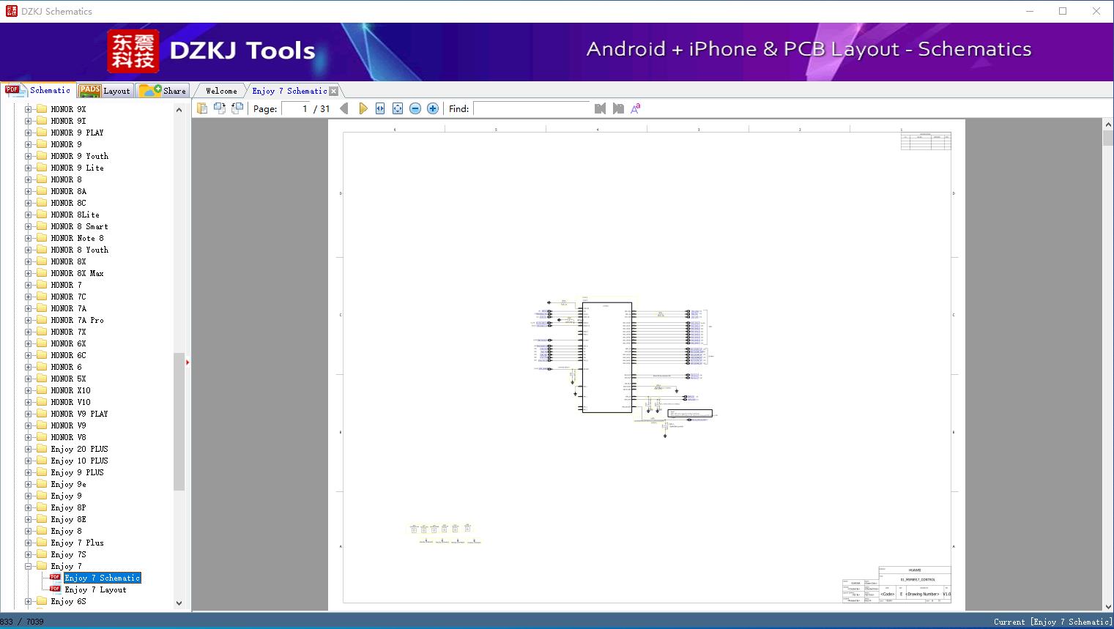Expand the Enjoy 10 PLUS folder
Image resolution: width=1114 pixels, height=629 pixels.
29,461
